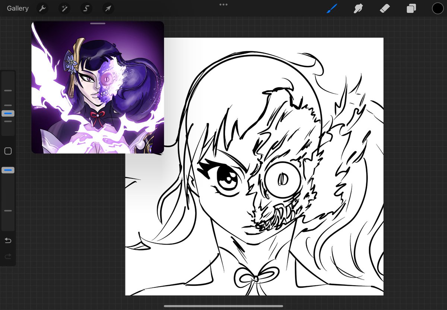
Task: Redo the undone stroke
Action: click(x=8, y=256)
